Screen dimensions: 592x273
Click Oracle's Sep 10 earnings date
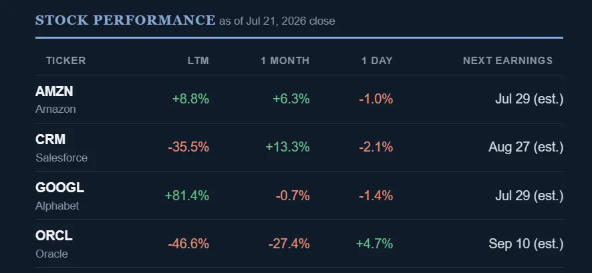[526, 244]
